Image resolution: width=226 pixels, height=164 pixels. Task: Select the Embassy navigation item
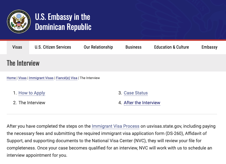click(209, 47)
